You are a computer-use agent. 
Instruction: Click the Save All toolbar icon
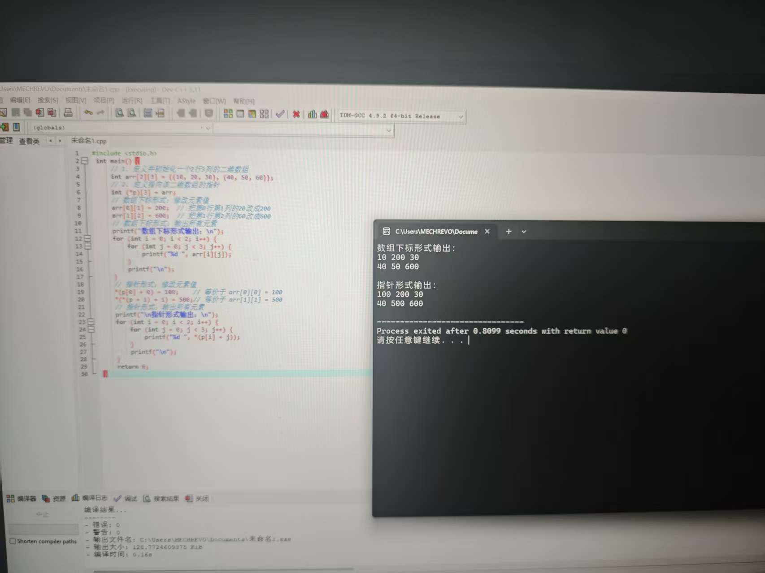click(x=28, y=112)
